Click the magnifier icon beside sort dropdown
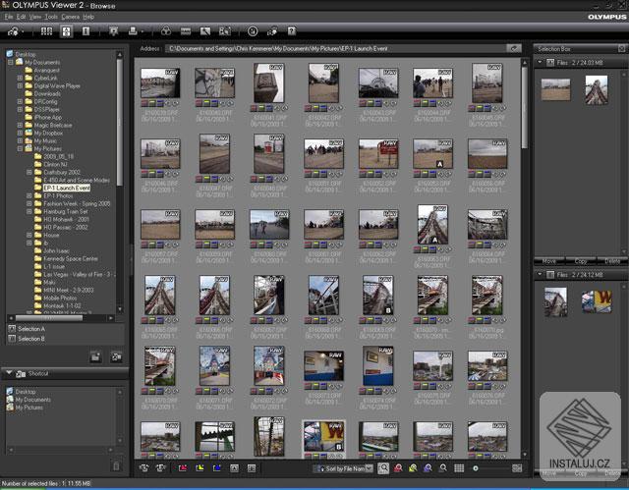Viewport: 629px width, 490px height. (x=382, y=468)
